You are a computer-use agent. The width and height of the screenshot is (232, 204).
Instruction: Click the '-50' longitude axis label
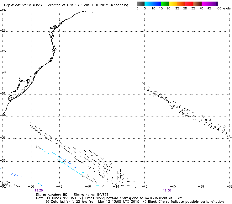(x=31, y=186)
